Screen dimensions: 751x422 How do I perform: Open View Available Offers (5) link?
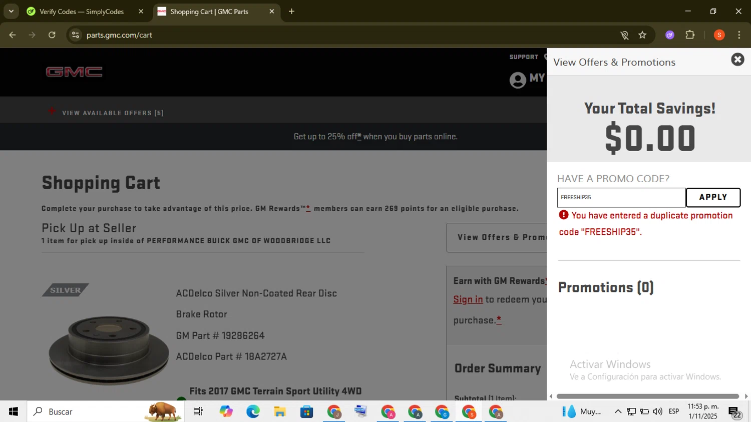(113, 113)
